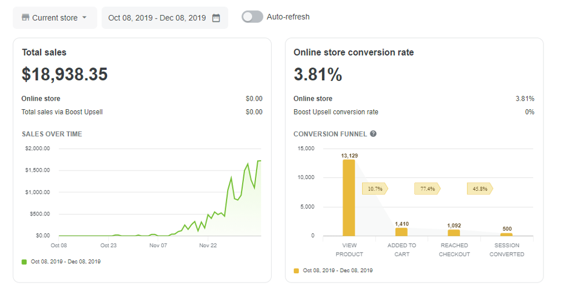The image size is (566, 290).
Task: Click the $2,000.00 y-axis label
Action: pos(38,148)
